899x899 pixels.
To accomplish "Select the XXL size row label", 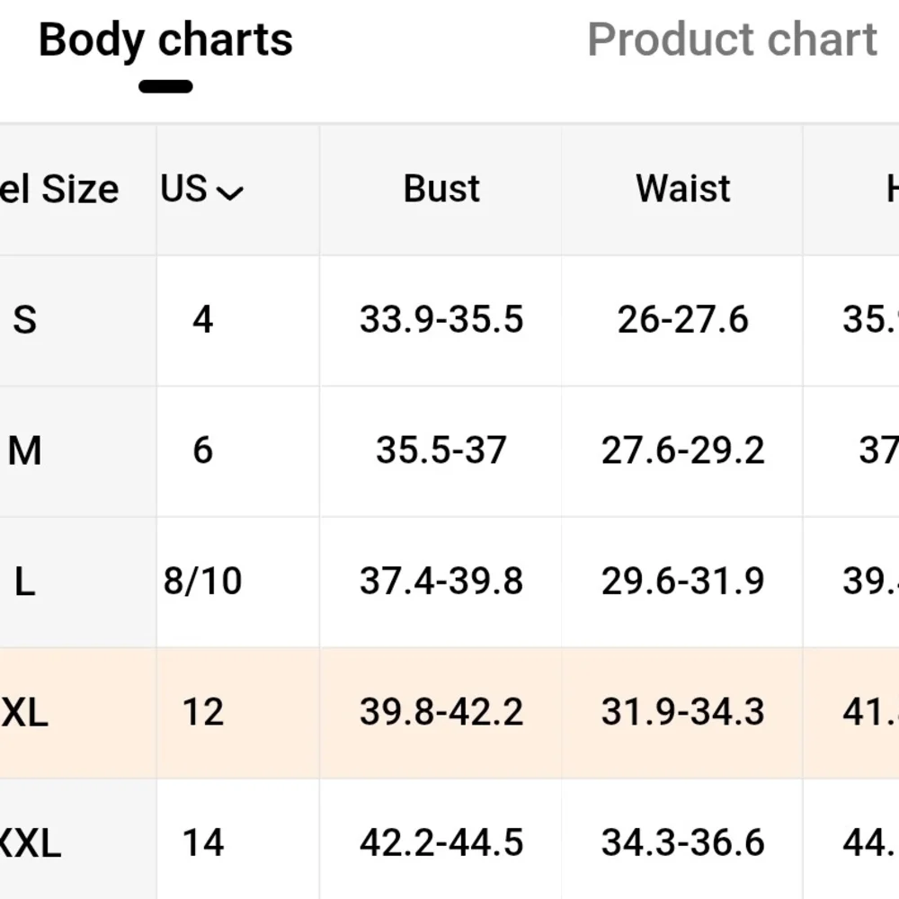I will [x=29, y=843].
